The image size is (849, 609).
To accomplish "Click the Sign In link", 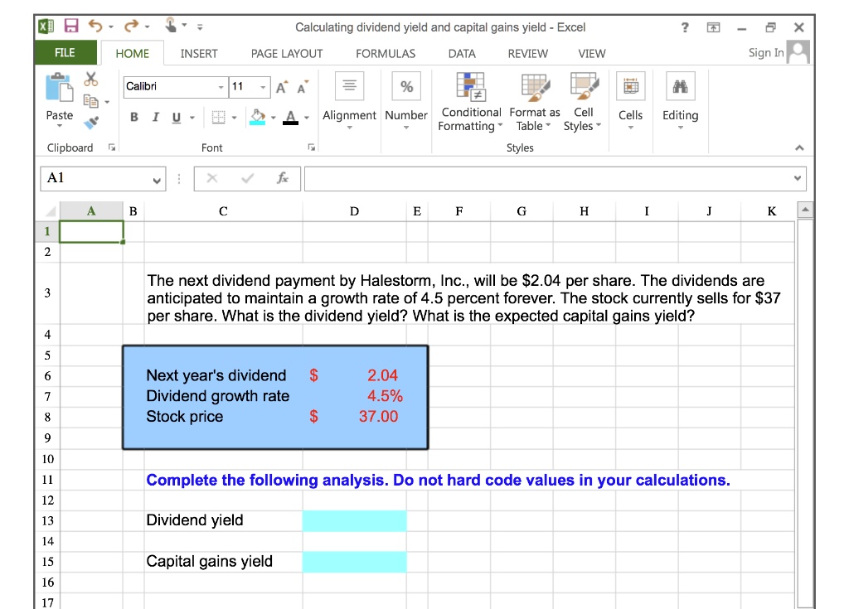I will coord(769,52).
